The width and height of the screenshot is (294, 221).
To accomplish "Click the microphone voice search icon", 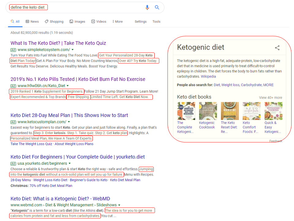I will [147, 7].
